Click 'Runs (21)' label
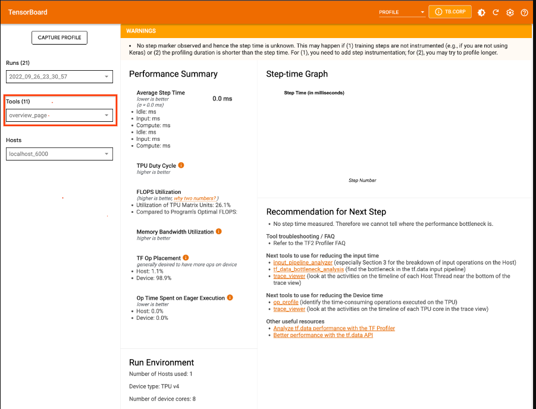The image size is (536, 409). (18, 63)
